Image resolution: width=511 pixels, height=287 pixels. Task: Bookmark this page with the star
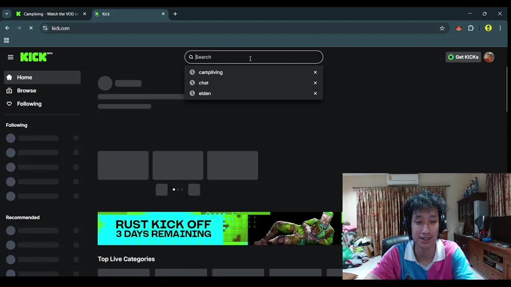point(442,28)
